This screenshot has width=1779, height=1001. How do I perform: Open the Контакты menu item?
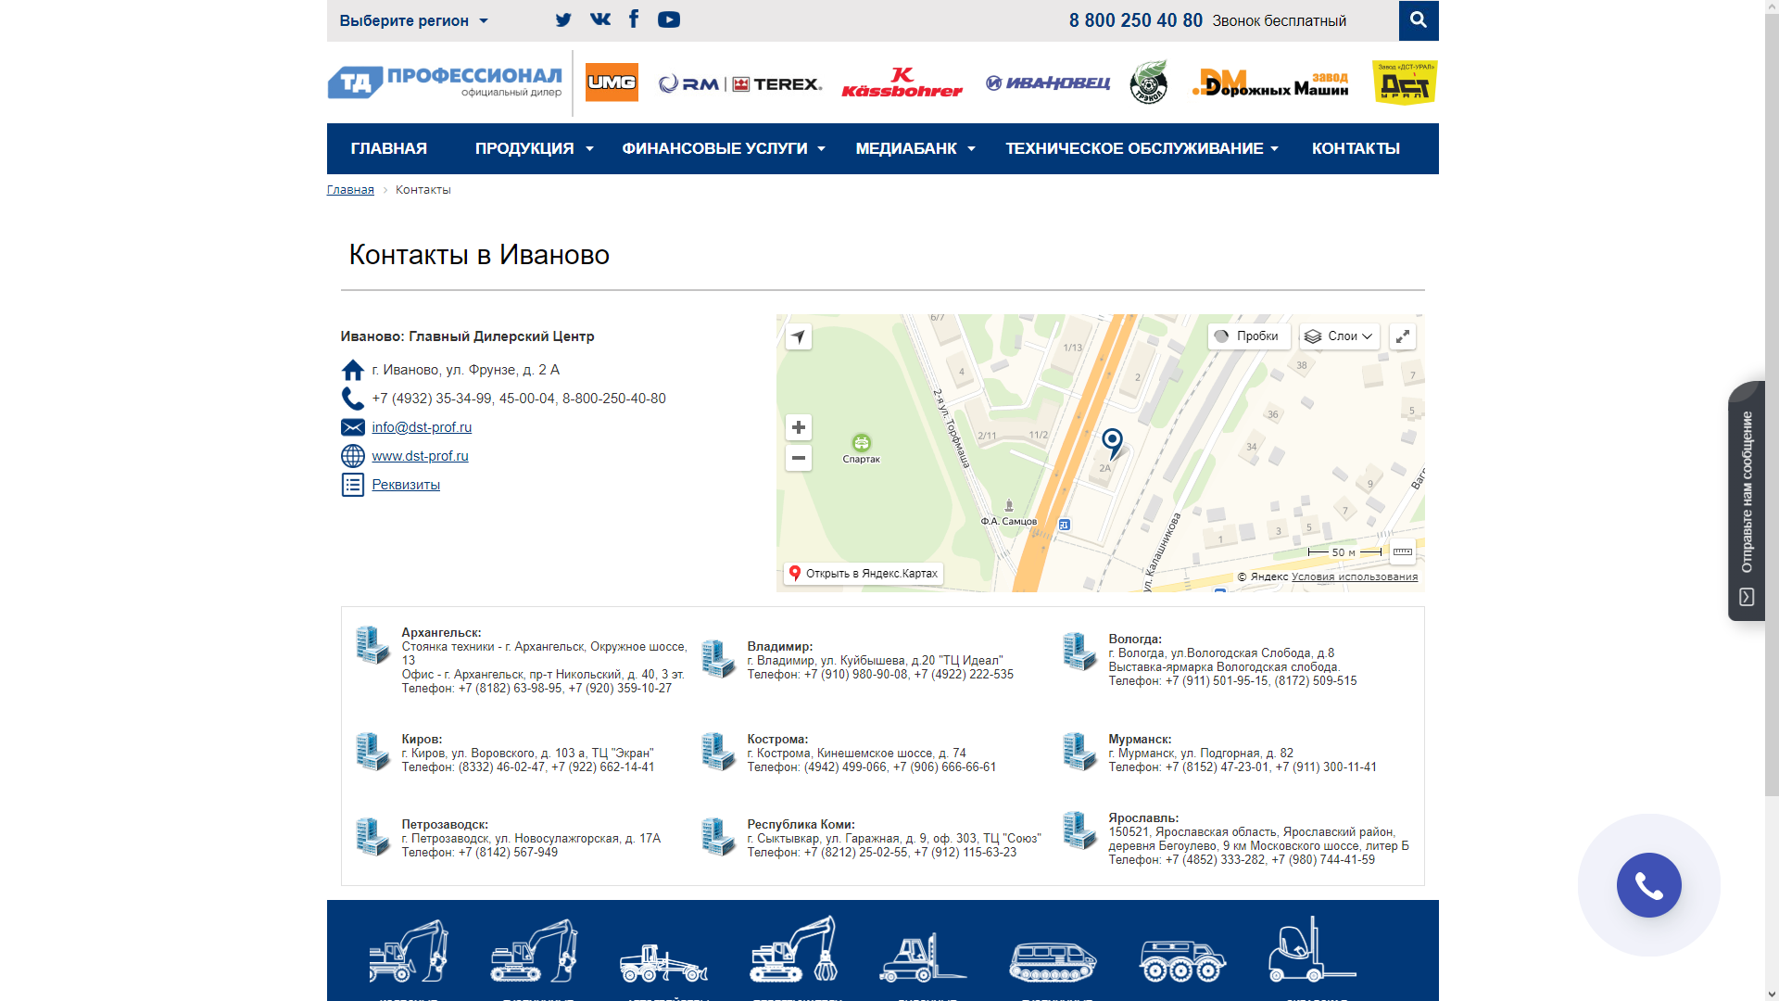click(x=1356, y=148)
